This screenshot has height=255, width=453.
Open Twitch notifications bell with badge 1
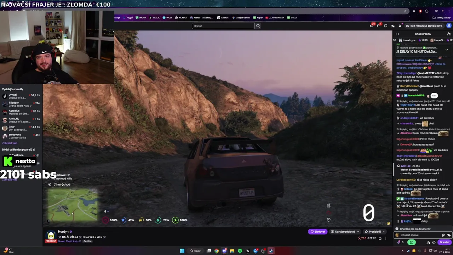pos(378,26)
